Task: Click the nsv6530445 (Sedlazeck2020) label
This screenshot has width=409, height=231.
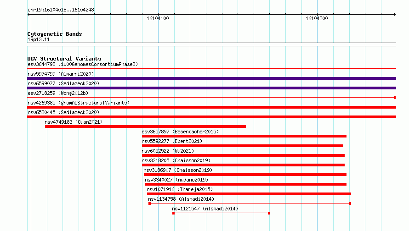Action: (63, 112)
